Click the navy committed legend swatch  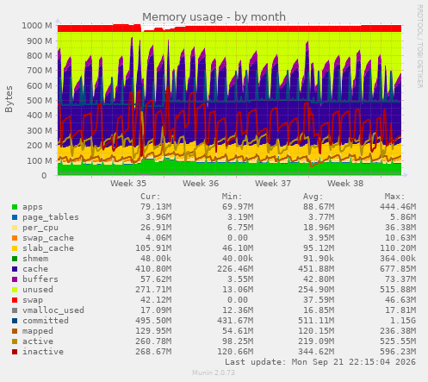(15, 321)
